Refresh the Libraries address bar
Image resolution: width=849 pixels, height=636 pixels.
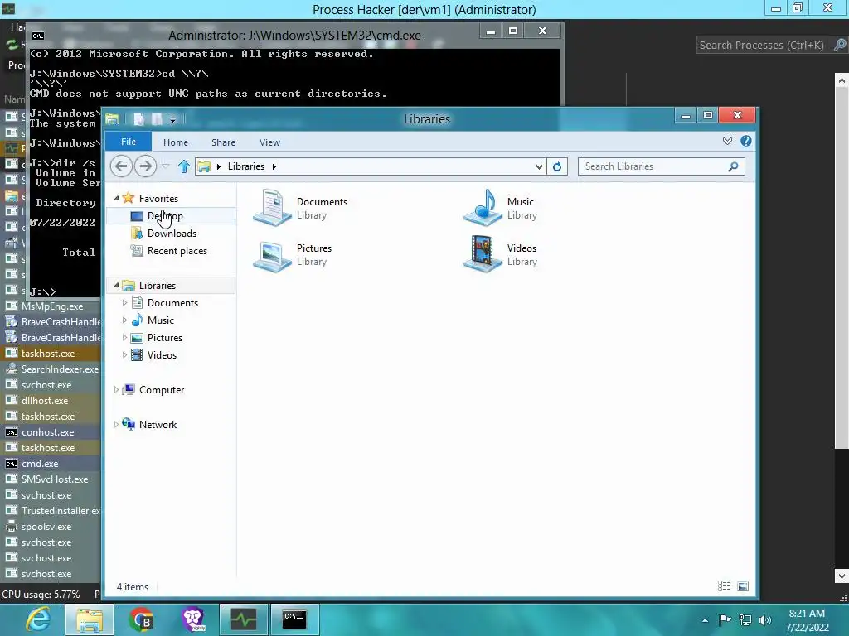(557, 166)
